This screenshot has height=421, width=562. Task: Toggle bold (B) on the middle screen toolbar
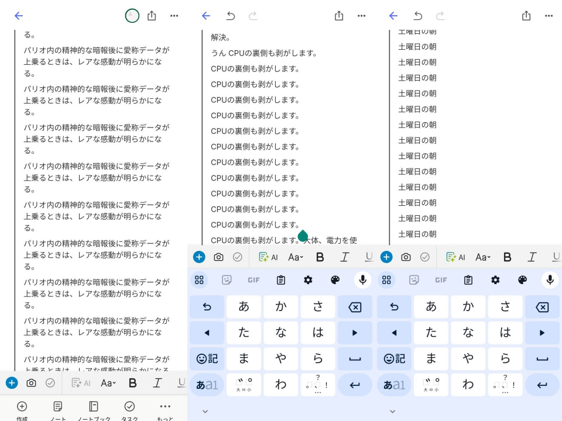pyautogui.click(x=320, y=257)
